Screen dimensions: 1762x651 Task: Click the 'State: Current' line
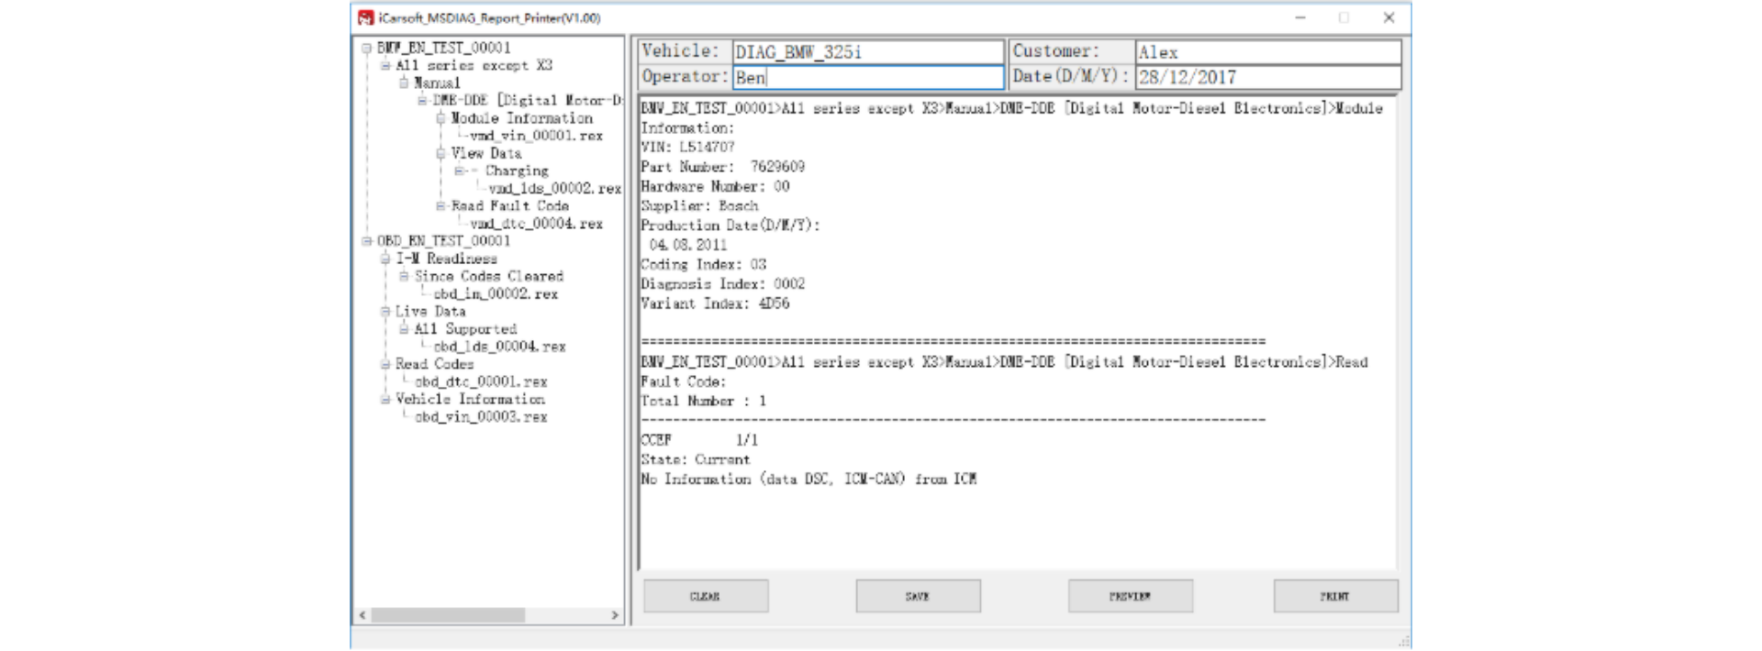tap(695, 459)
